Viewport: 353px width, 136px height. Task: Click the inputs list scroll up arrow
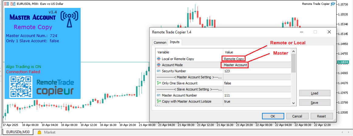[x=293, y=52]
